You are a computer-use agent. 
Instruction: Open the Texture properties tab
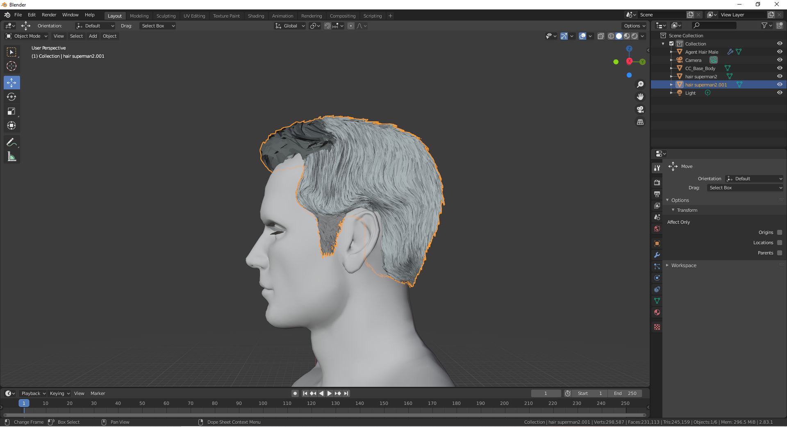point(657,327)
